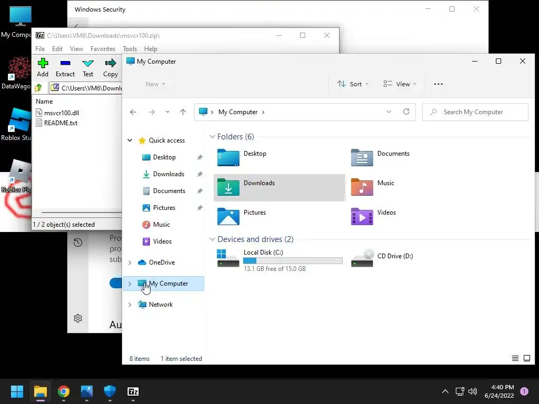
Task: Show hidden icons in system tray
Action: click(x=445, y=391)
